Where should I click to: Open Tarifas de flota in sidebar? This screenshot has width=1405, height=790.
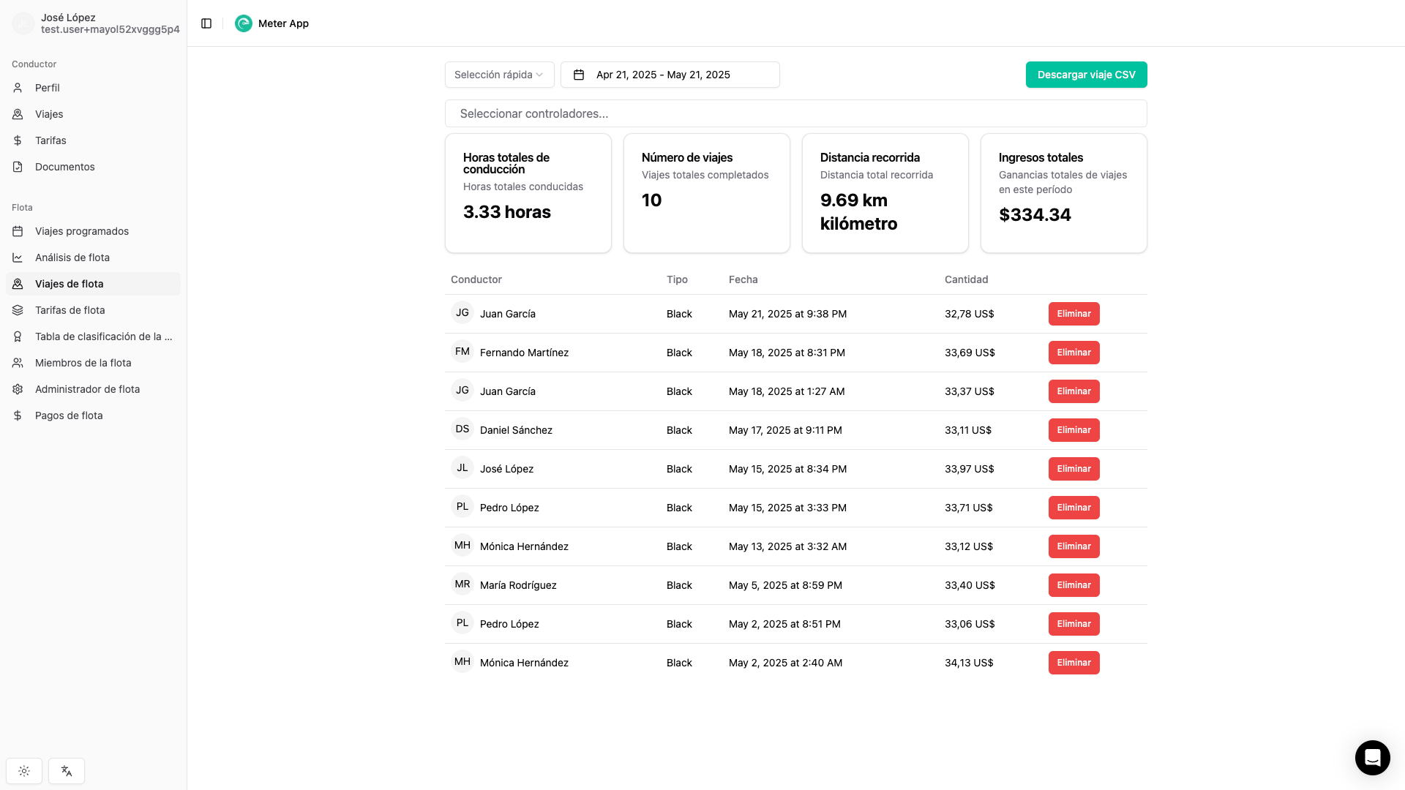click(70, 310)
